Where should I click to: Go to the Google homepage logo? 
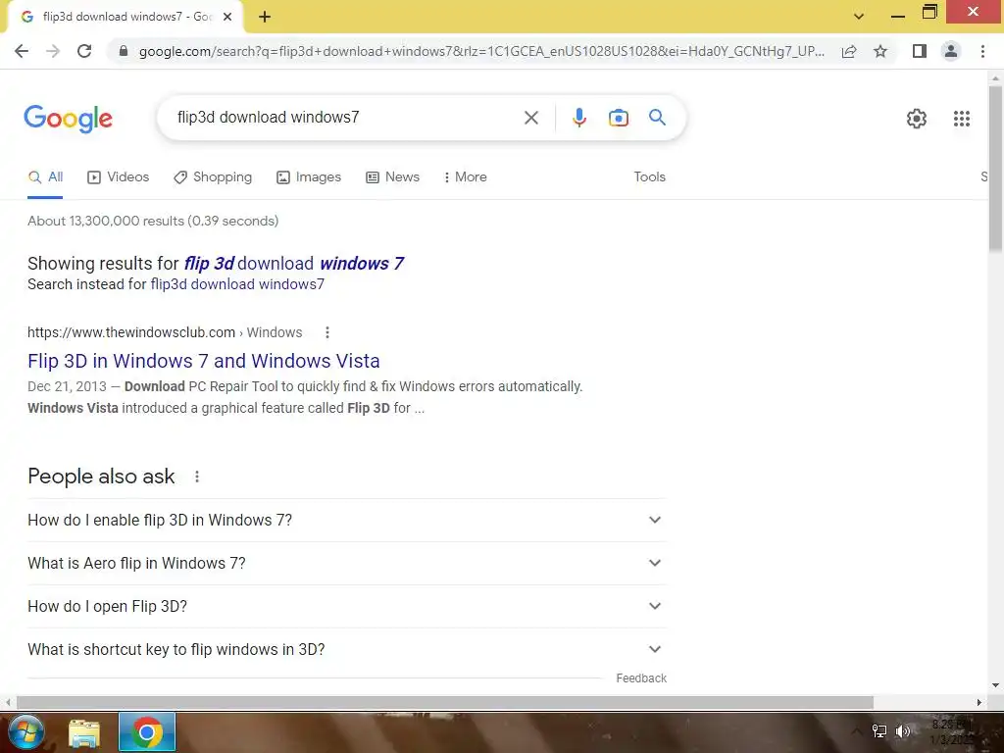tap(68, 119)
